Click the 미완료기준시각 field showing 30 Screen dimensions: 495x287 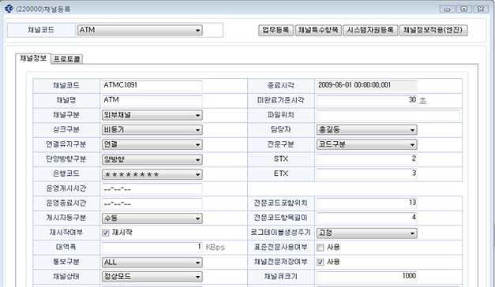coord(366,100)
